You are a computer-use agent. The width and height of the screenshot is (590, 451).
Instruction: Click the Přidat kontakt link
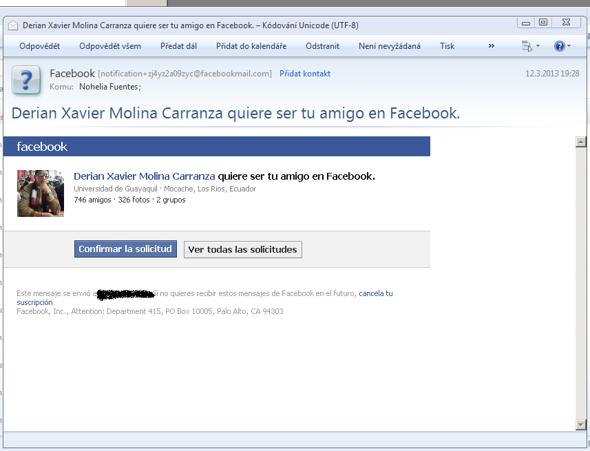305,74
